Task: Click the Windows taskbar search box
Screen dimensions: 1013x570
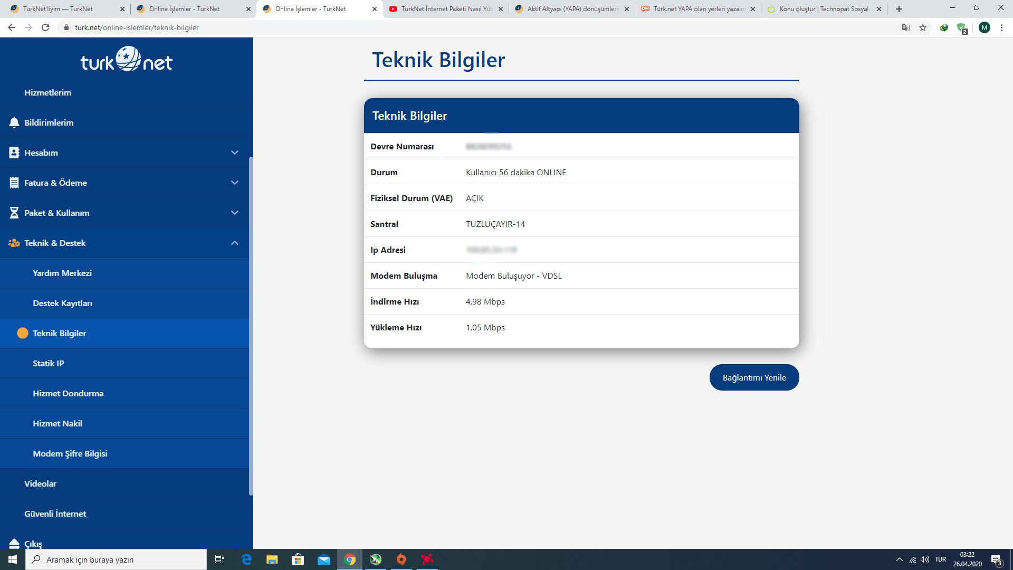Action: coord(116,559)
